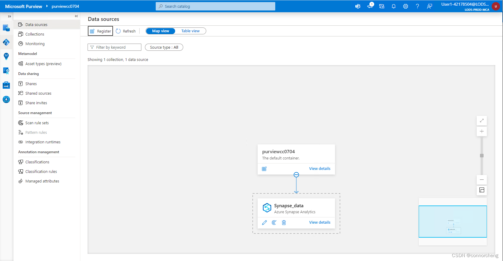Open the notifications bell

pos(394,6)
